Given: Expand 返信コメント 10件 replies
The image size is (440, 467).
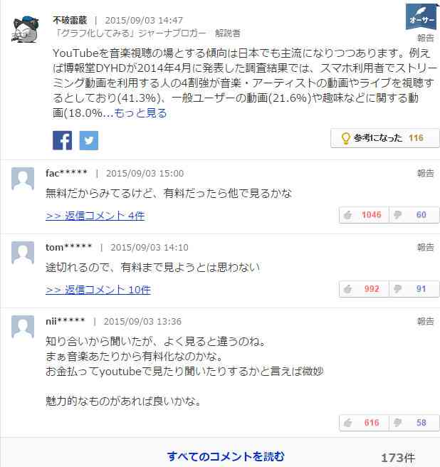Looking at the screenshot, I should (98, 290).
